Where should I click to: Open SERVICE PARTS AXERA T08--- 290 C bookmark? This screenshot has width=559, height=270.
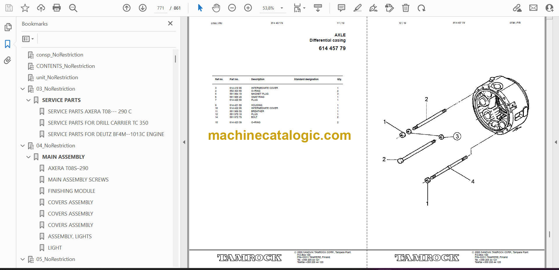point(90,112)
